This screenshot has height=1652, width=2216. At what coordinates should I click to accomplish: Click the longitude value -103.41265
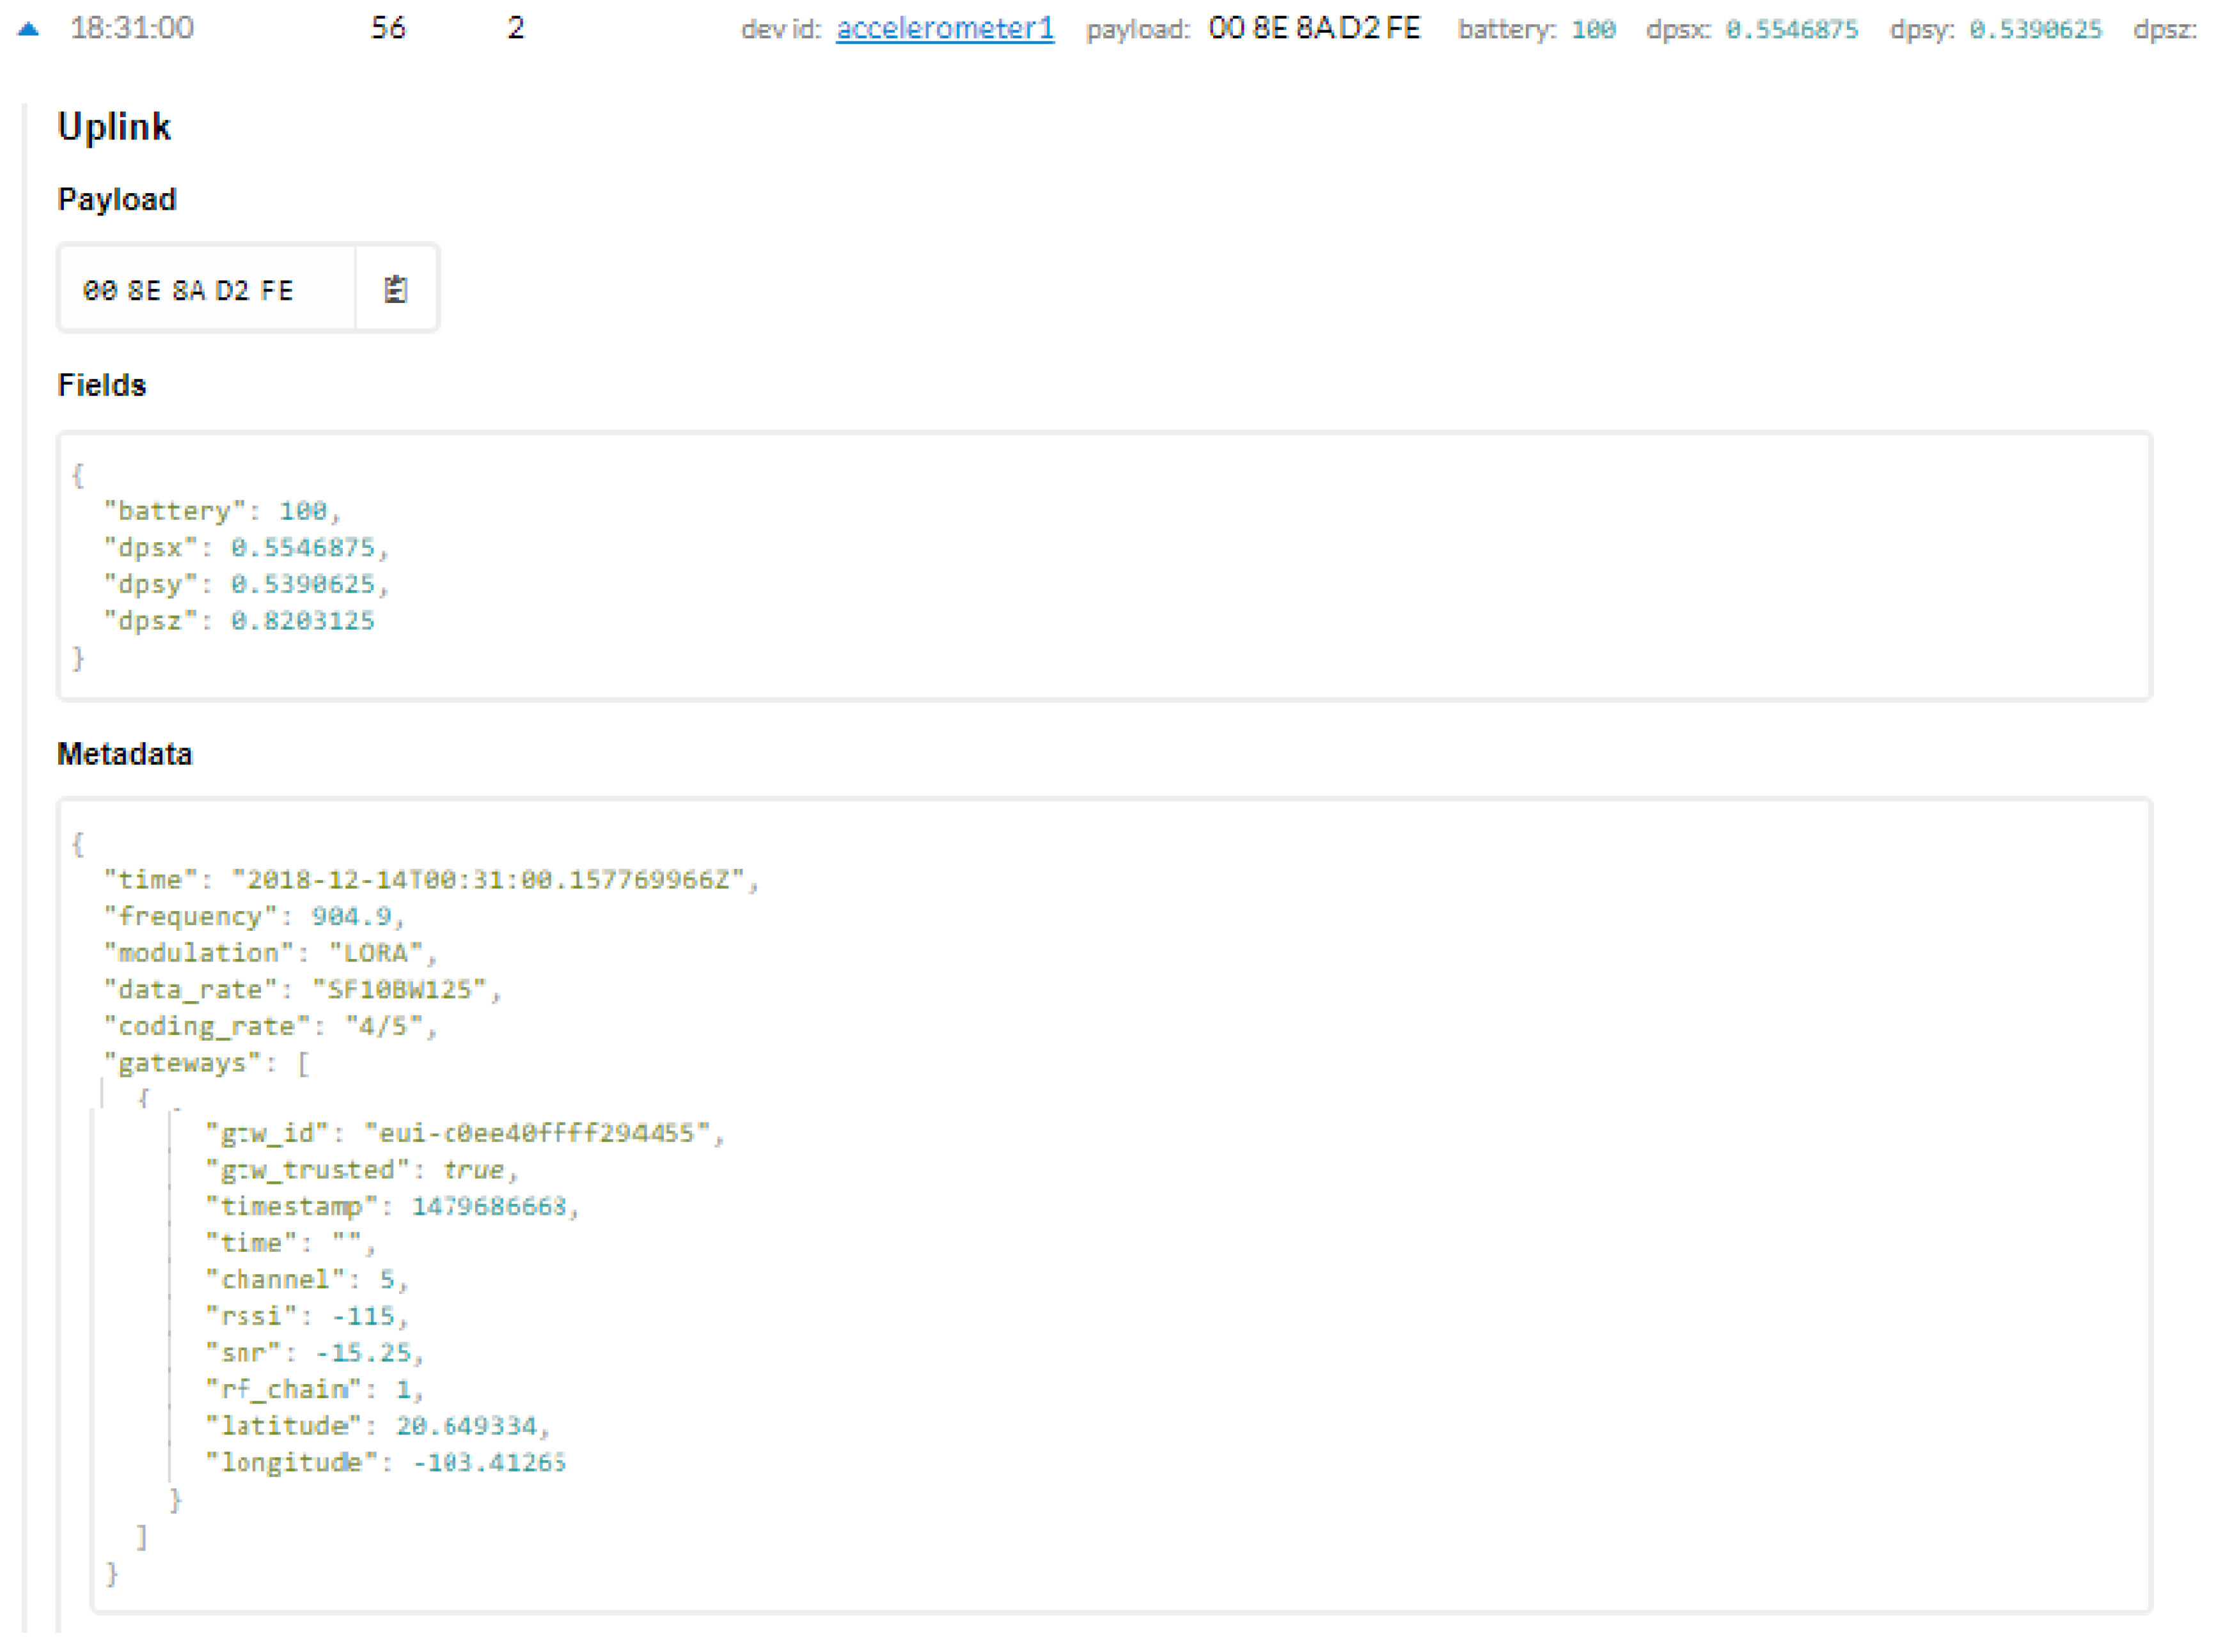pos(489,1463)
